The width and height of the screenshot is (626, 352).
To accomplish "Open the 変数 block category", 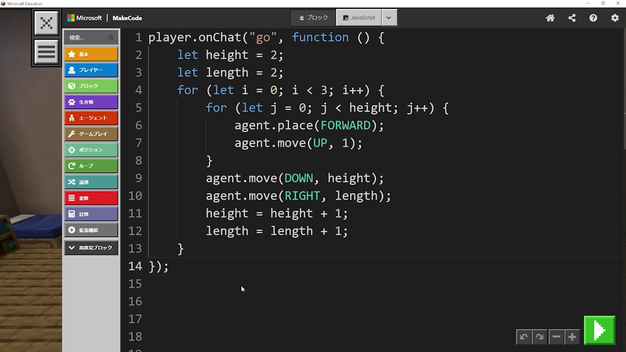I will coord(91,198).
